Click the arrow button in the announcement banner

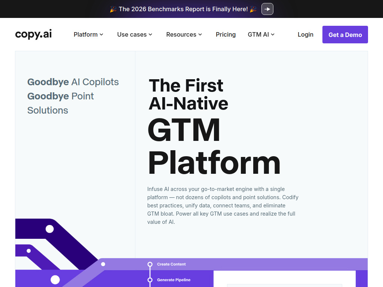(267, 9)
